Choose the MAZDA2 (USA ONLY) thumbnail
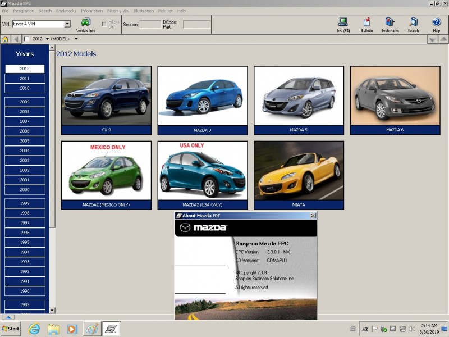Image resolution: width=449 pixels, height=337 pixels. 203,175
